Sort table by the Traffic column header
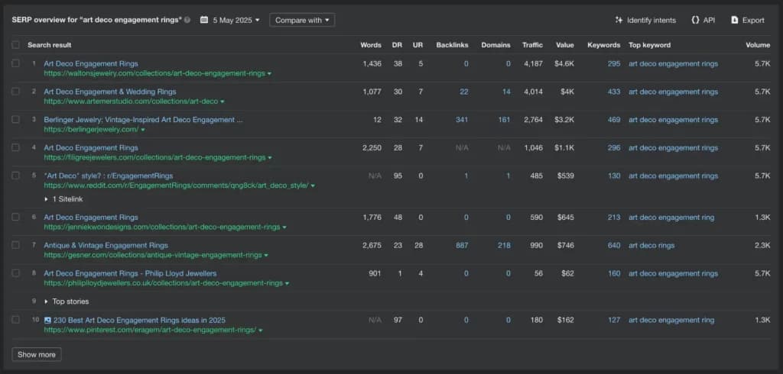The height and width of the screenshot is (374, 783). coord(532,45)
